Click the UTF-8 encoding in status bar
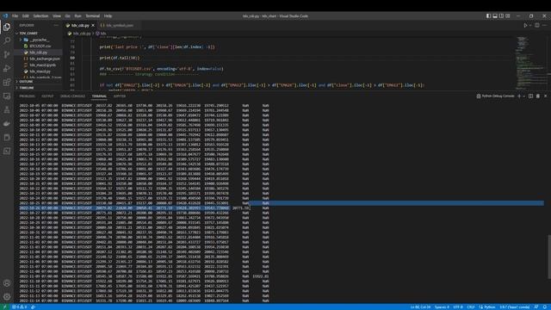The height and width of the screenshot is (310, 551). pyautogui.click(x=458, y=307)
